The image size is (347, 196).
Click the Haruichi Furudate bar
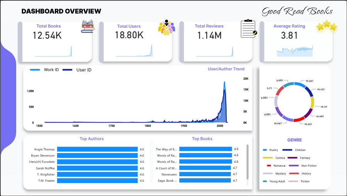97,162
